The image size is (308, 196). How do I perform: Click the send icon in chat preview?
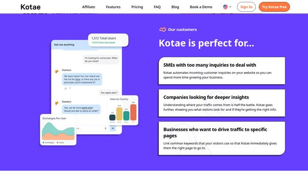tap(113, 128)
